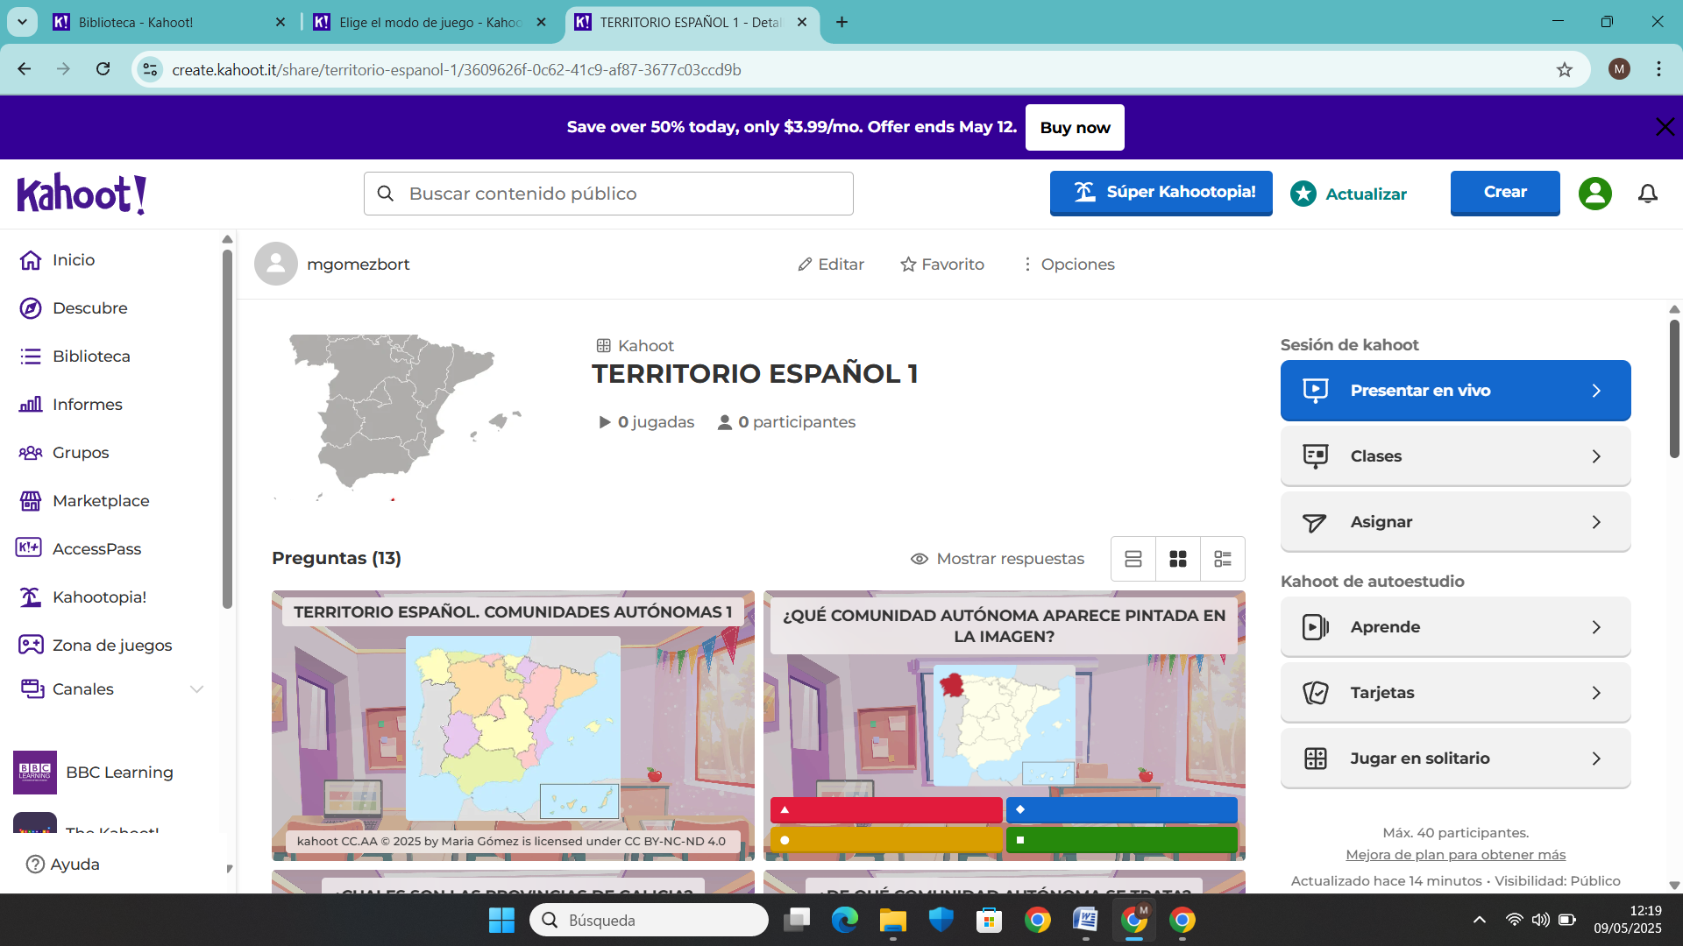This screenshot has height=946, width=1683.
Task: Open Jugar en solitario option
Action: pos(1455,759)
